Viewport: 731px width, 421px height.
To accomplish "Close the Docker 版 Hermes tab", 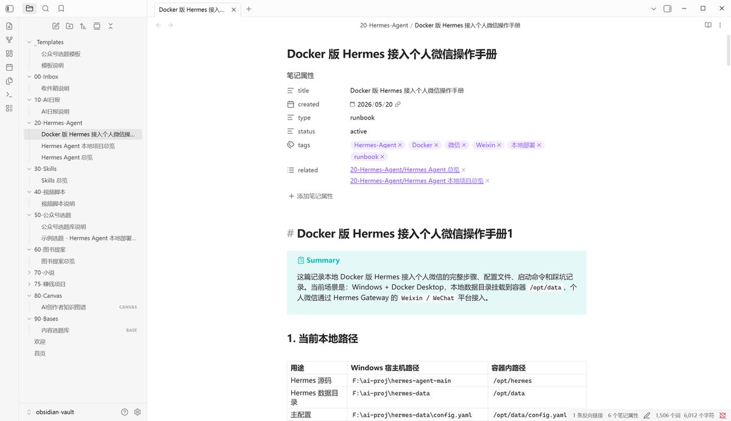I will click(x=233, y=9).
